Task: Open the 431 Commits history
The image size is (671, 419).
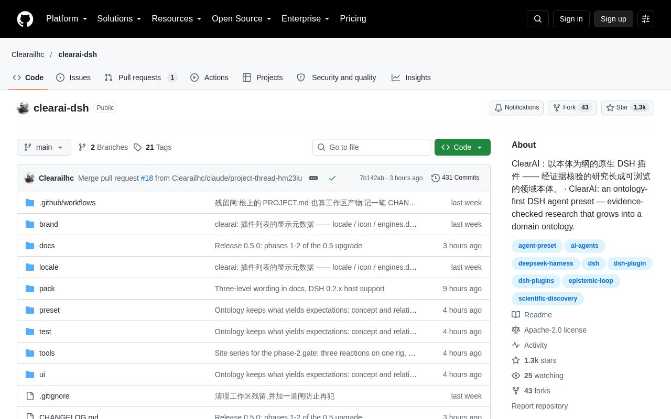Action: [455, 178]
